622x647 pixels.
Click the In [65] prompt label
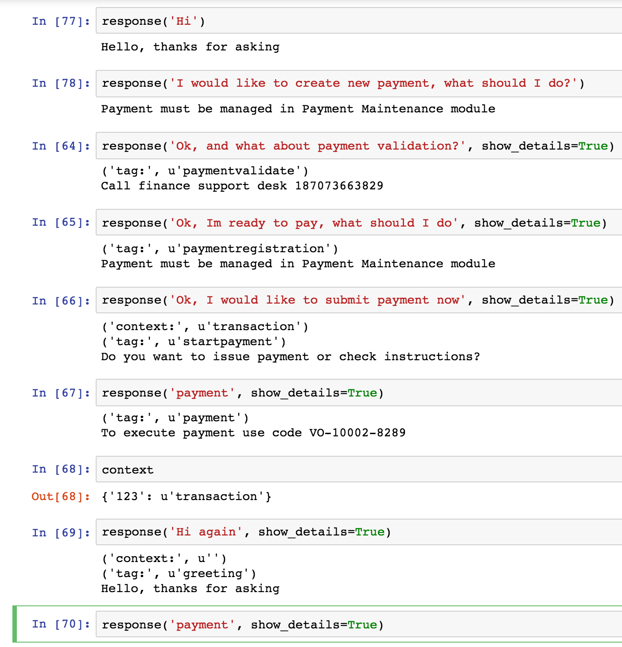(61, 222)
